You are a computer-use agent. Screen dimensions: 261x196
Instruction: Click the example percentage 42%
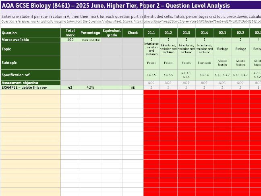tap(90, 88)
